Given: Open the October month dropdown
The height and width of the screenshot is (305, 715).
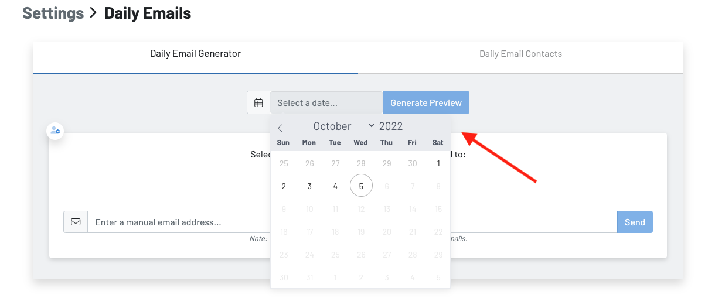Looking at the screenshot, I should (343, 126).
